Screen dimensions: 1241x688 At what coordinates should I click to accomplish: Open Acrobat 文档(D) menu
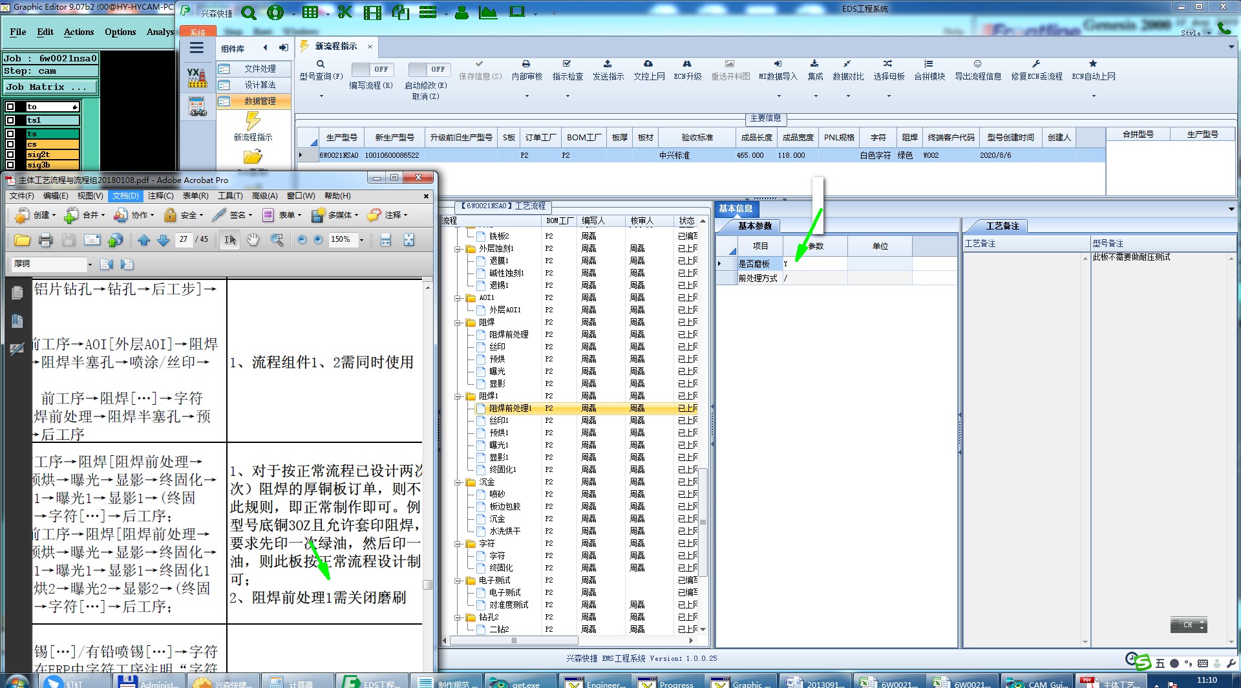125,196
